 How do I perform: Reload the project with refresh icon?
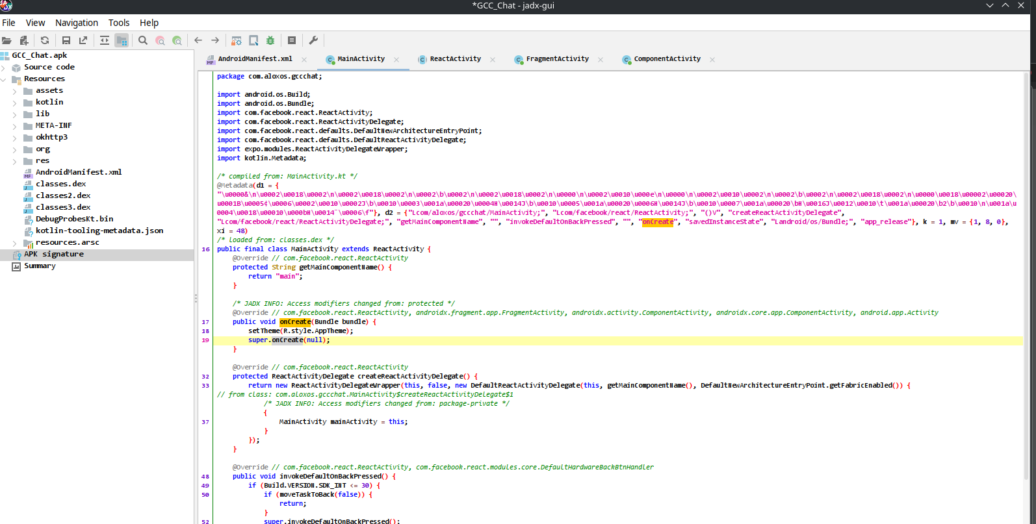(45, 40)
